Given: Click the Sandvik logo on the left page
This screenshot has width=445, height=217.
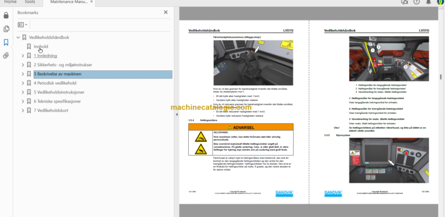Looking at the screenshot, I should pyautogui.click(x=284, y=193).
